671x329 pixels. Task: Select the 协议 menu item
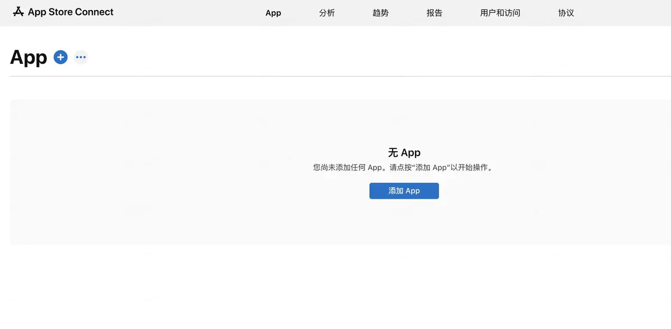(x=566, y=13)
